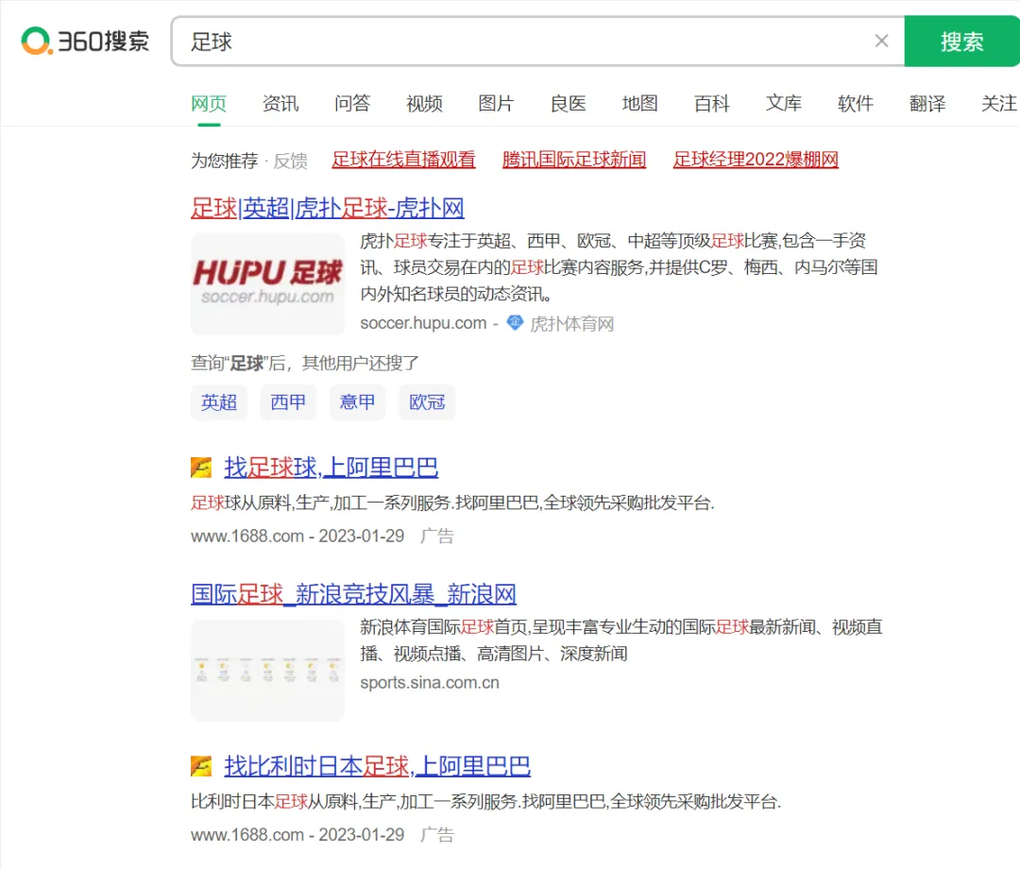Open the 关注 tab
The width and height of the screenshot is (1020, 869).
pos(999,103)
